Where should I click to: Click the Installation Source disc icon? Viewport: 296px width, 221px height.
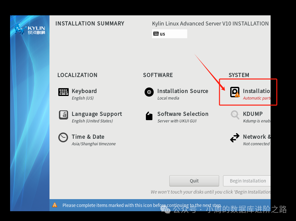pos(149,92)
